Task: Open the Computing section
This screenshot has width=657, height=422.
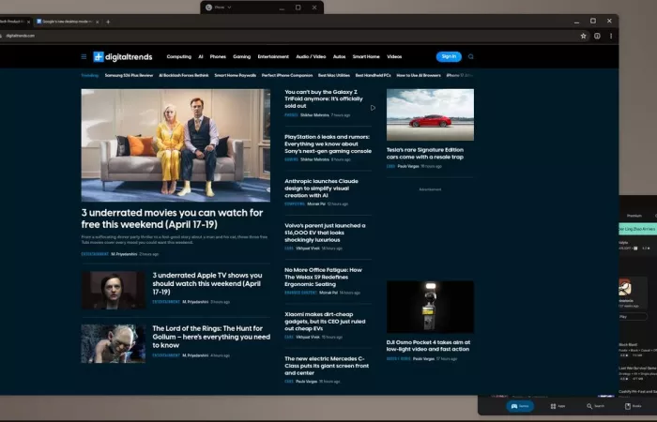Action: [x=179, y=56]
